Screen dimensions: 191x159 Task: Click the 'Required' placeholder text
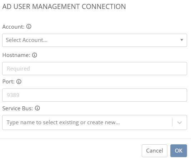point(18,68)
